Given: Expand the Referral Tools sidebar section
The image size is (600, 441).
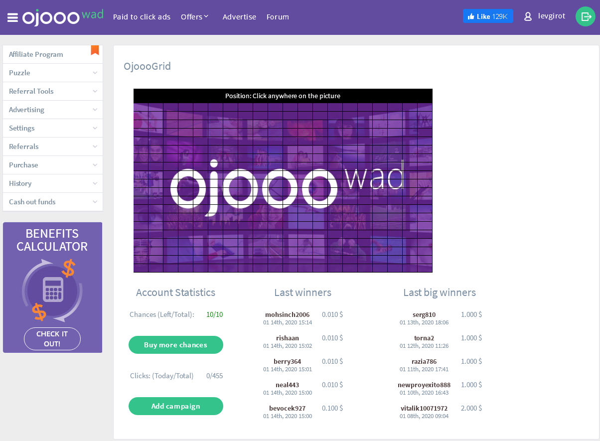Looking at the screenshot, I should click(53, 91).
